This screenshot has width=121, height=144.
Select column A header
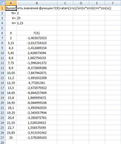pyautogui.click(x=11, y=3)
